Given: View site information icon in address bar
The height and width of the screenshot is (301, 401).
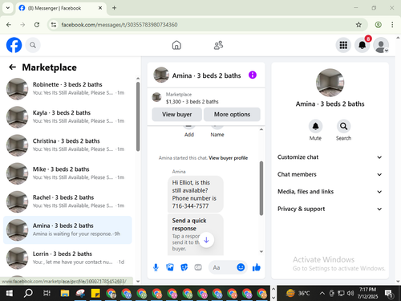Looking at the screenshot, I should (x=54, y=25).
